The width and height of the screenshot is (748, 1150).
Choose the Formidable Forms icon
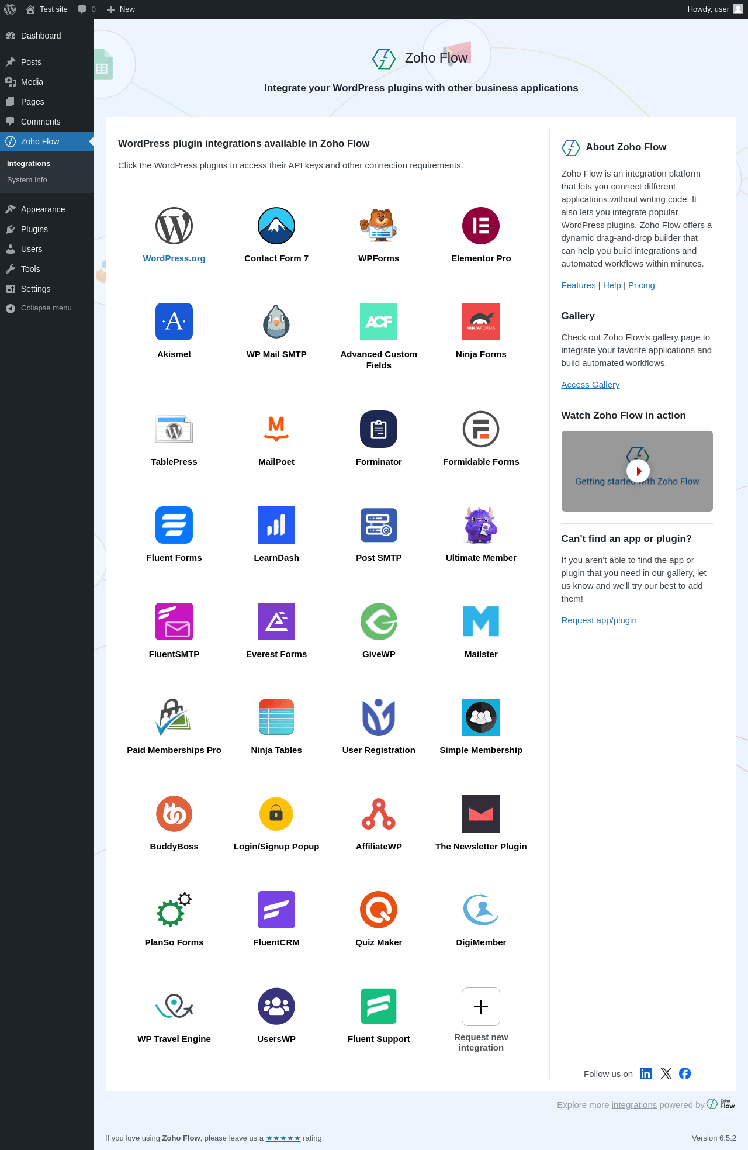(x=481, y=429)
